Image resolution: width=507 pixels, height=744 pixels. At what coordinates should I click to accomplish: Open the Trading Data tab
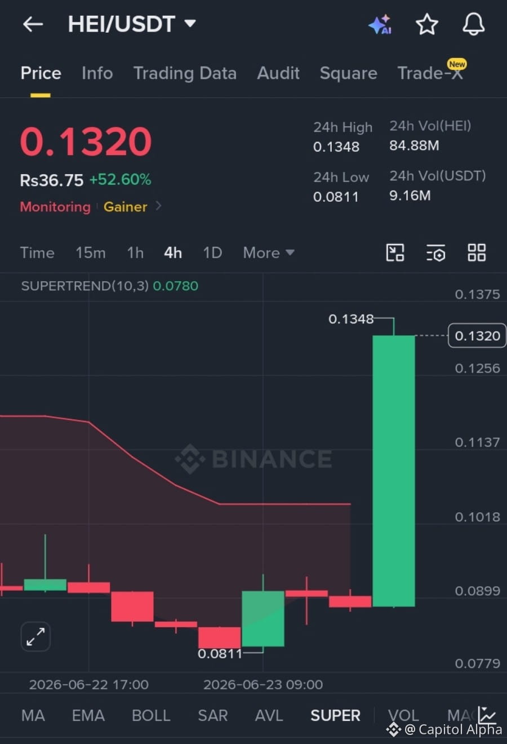coord(185,73)
